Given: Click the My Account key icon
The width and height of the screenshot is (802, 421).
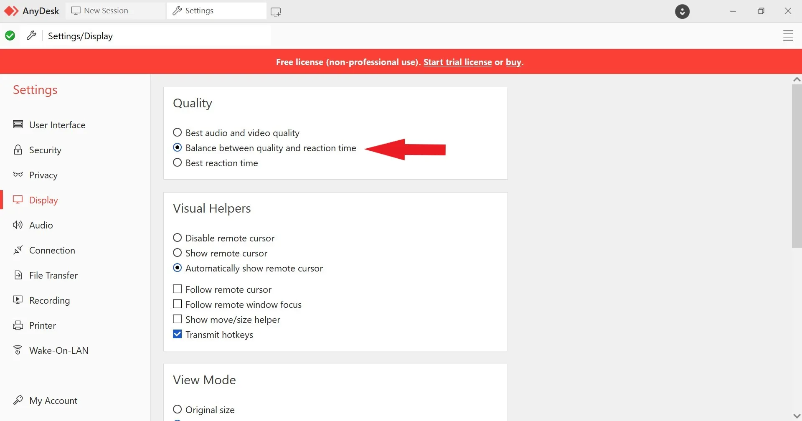Looking at the screenshot, I should tap(18, 400).
